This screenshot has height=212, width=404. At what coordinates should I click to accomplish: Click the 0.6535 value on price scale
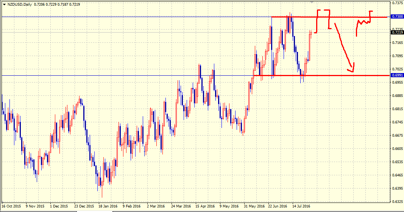pyautogui.click(x=398, y=162)
